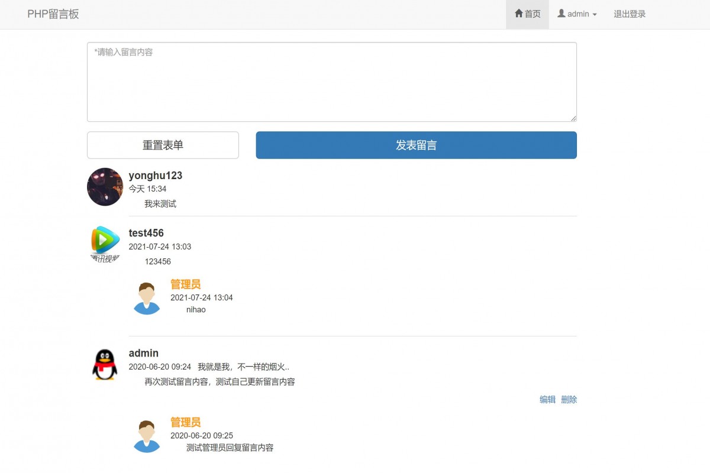Click the 退出登录 menu item
Viewport: 710px width, 473px height.
[629, 14]
